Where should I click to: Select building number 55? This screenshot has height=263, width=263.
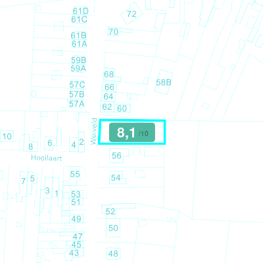[x=75, y=174]
